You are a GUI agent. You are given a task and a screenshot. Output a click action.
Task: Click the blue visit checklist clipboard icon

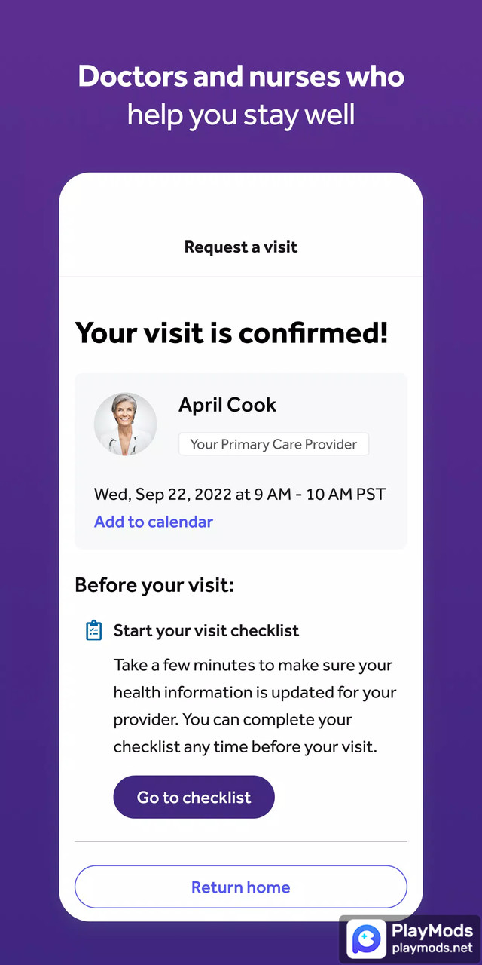pyautogui.click(x=93, y=630)
